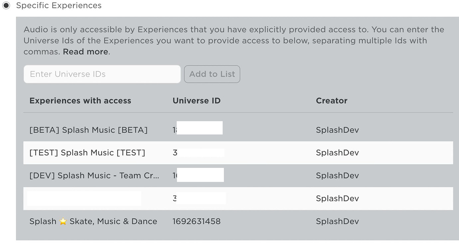459x246 pixels.
Task: Click SplashDev creator in the BETA row
Action: [x=337, y=130]
